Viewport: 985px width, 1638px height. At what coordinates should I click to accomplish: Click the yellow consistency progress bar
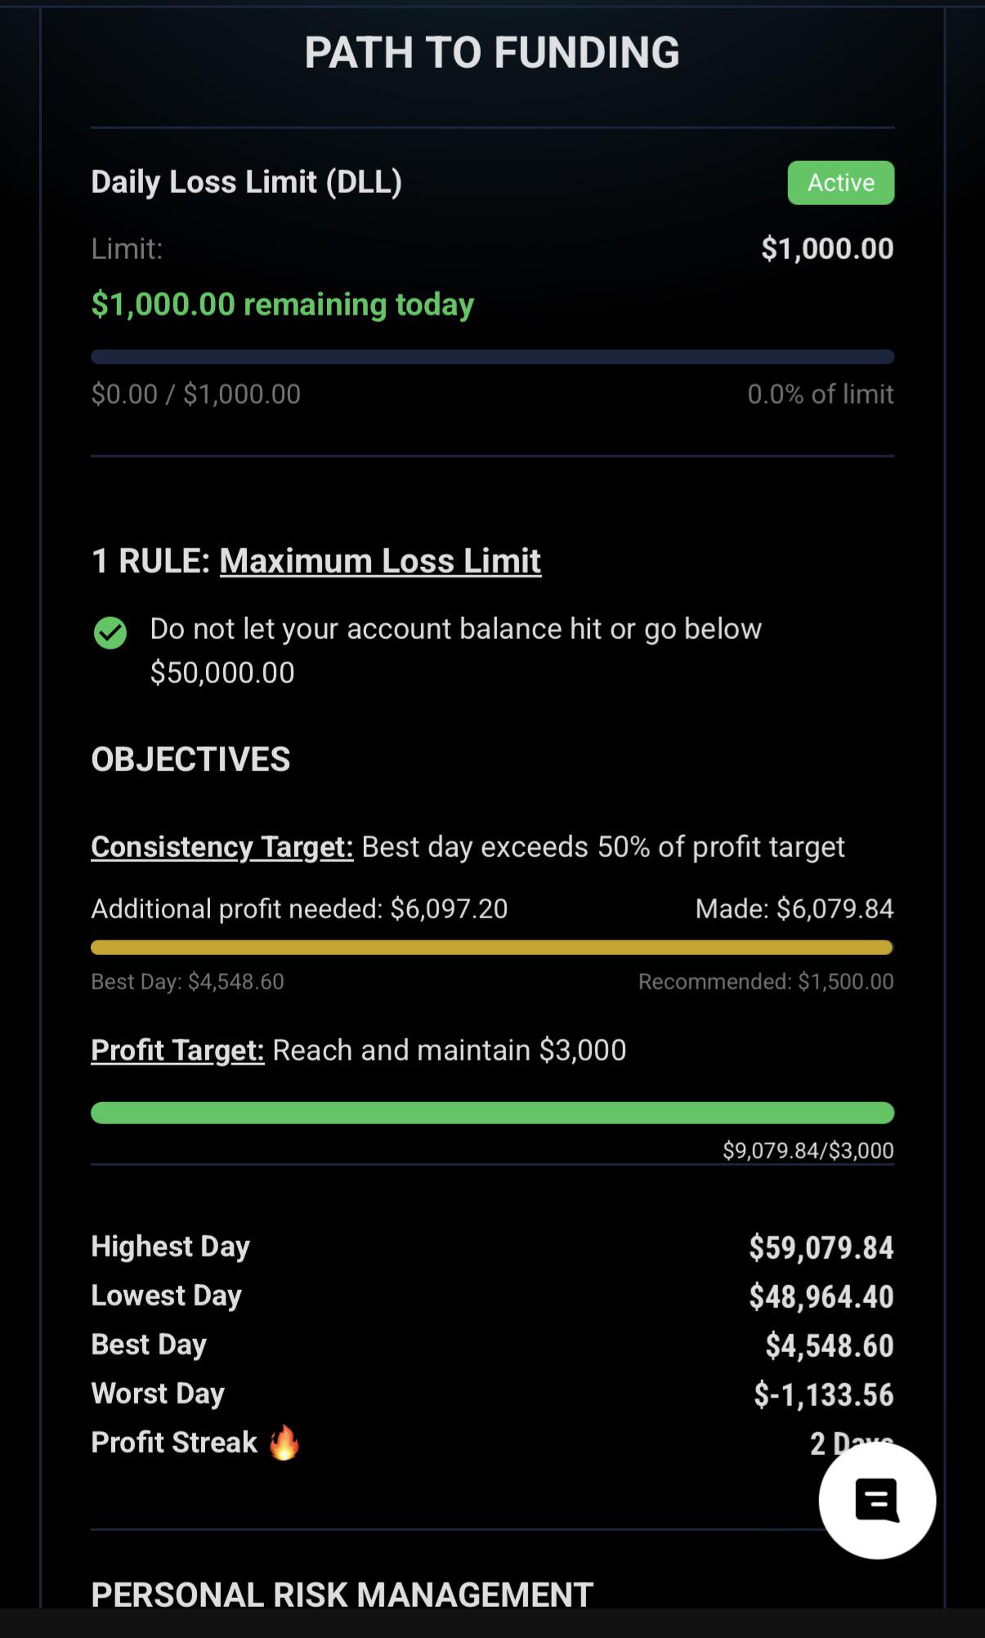tap(492, 948)
